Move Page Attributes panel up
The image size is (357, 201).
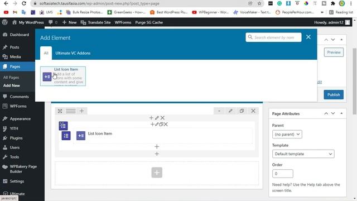tap(326, 113)
